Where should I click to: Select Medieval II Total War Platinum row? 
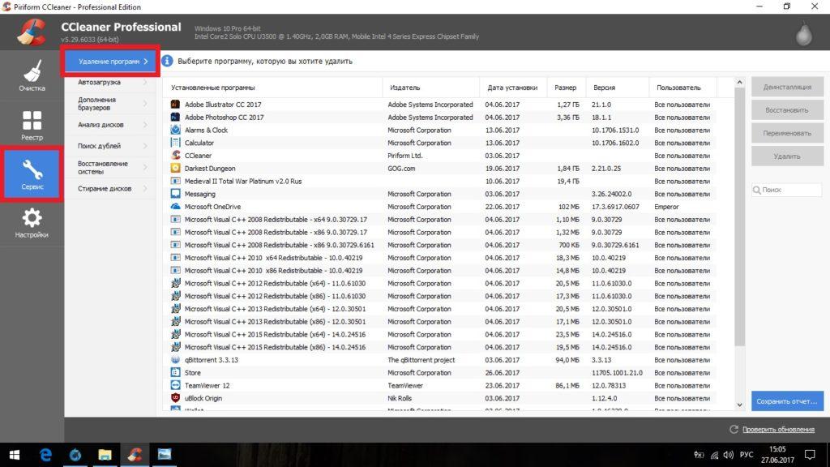point(439,181)
